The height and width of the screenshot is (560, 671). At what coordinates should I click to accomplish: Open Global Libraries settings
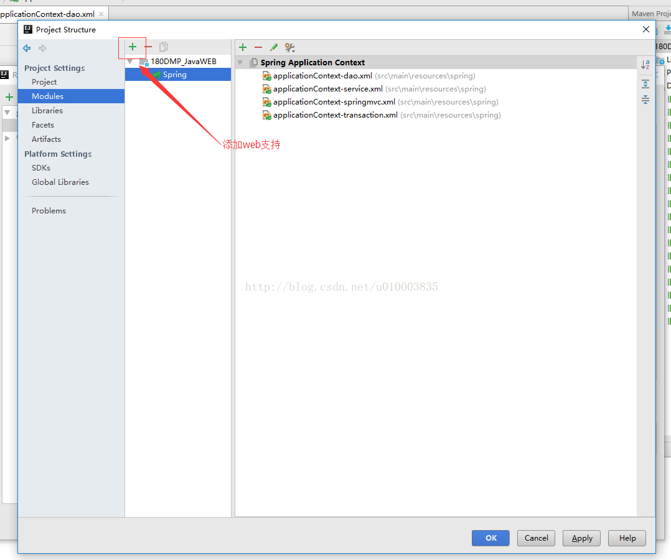pyautogui.click(x=60, y=182)
